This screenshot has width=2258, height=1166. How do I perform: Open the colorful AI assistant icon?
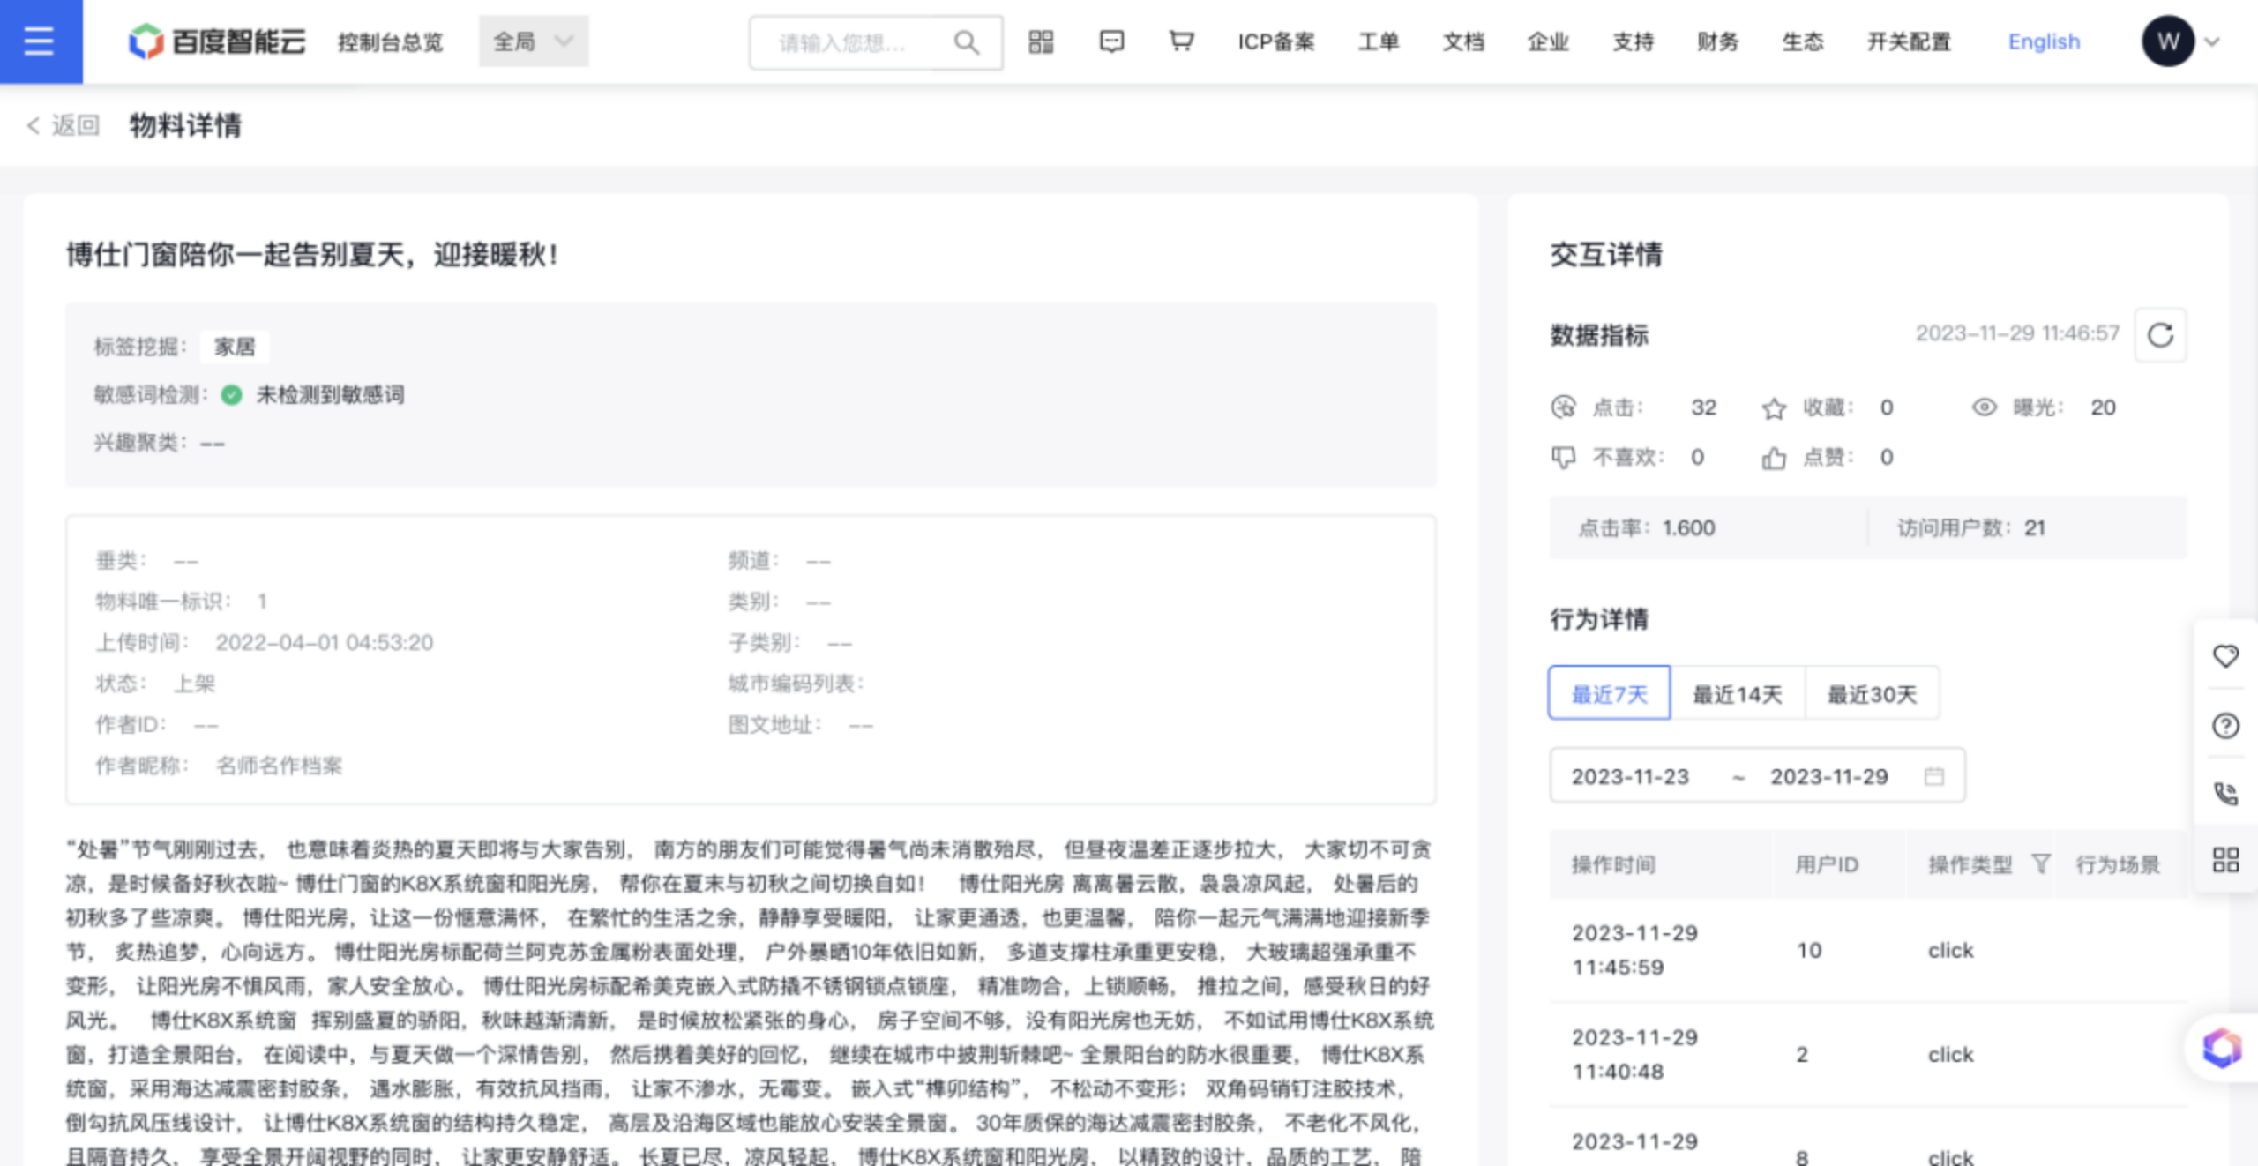pyautogui.click(x=2222, y=1048)
